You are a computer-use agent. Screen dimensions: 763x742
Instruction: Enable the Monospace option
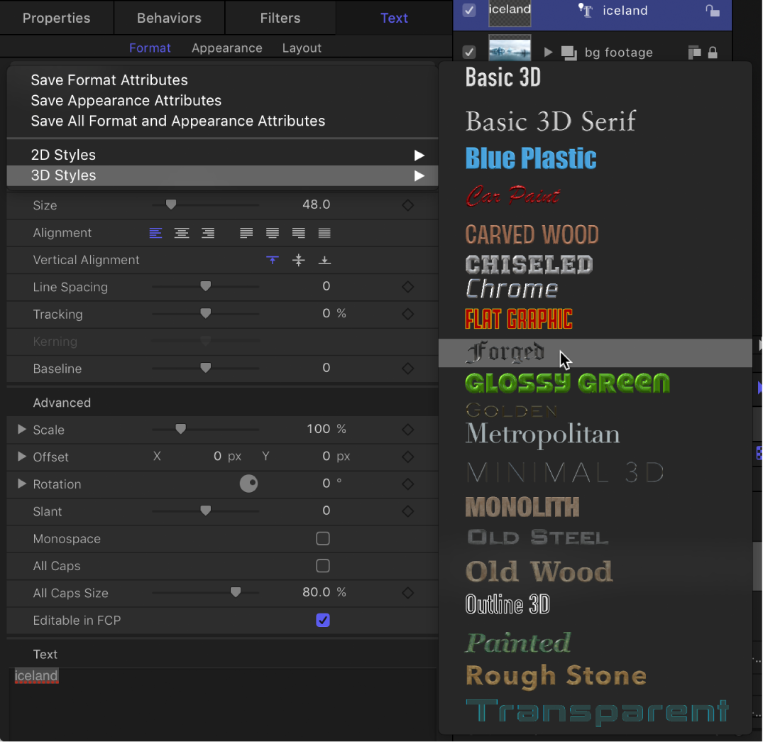click(323, 538)
